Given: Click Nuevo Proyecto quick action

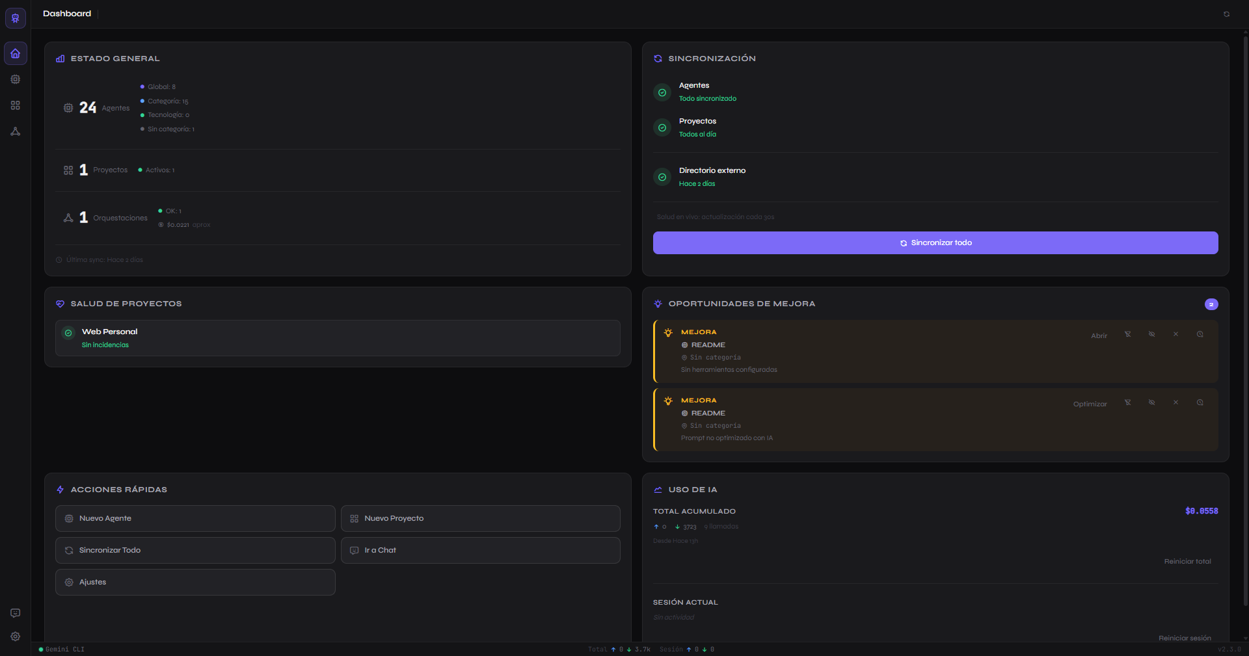Looking at the screenshot, I should click(x=480, y=518).
